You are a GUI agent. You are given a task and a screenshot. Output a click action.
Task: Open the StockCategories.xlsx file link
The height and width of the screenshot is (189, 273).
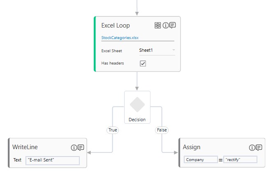(x=120, y=37)
